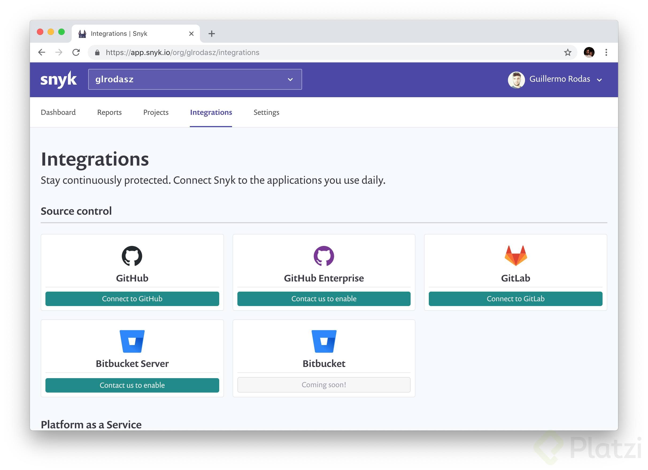Reload the page with refresh icon
This screenshot has width=648, height=470.
[x=76, y=52]
